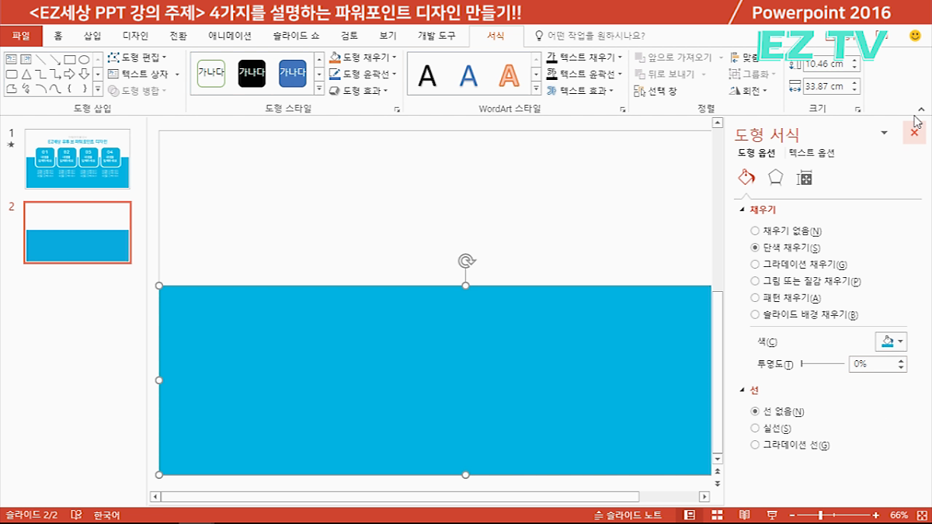Select 단색 채우기 radio option

785,248
